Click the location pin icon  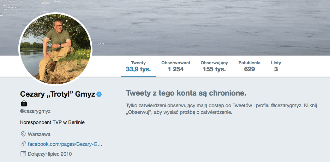(x=23, y=134)
